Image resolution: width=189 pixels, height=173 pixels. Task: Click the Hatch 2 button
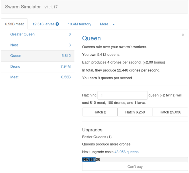coord(100,112)
